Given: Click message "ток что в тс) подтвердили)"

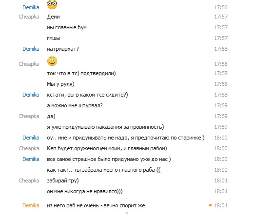Looking at the screenshot, I should click(81, 73).
